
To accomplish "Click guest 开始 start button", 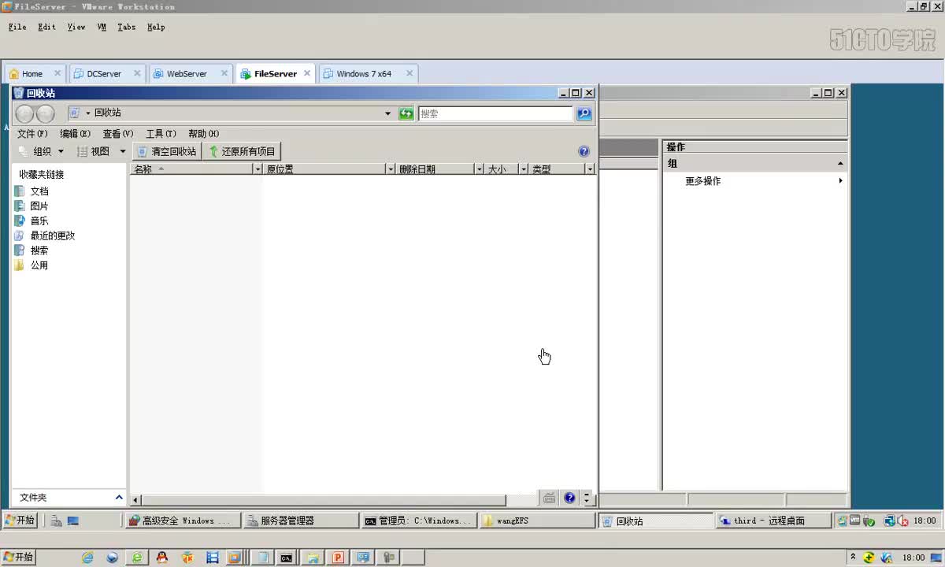I will [x=20, y=521].
